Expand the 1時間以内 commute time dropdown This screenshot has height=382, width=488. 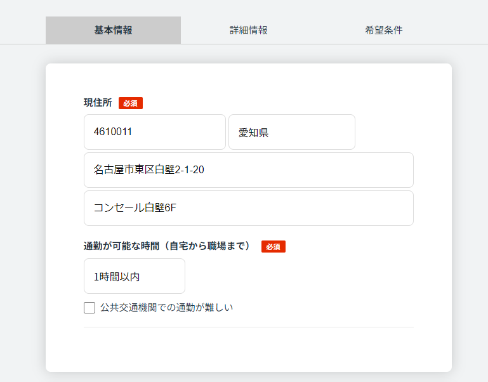(x=135, y=276)
